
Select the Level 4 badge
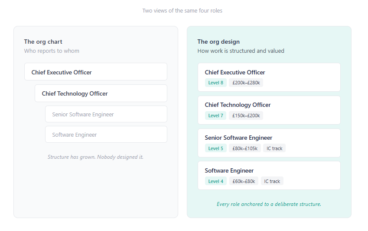(216, 181)
